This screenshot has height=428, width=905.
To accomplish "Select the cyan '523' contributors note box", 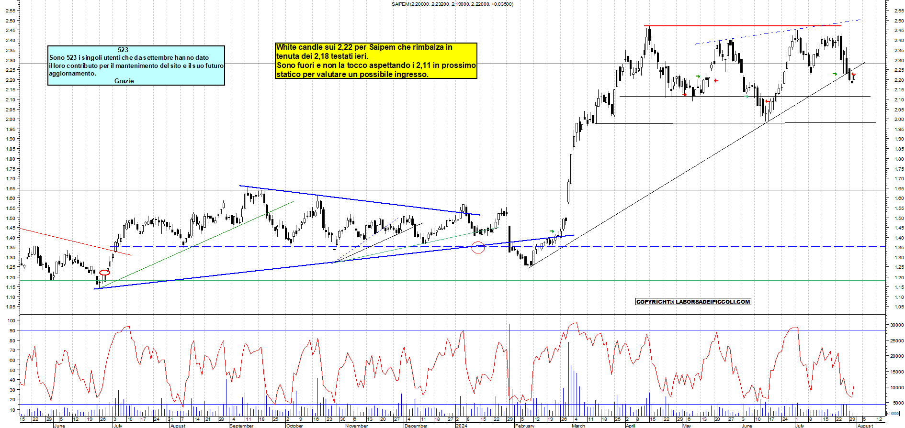I will click(x=136, y=66).
